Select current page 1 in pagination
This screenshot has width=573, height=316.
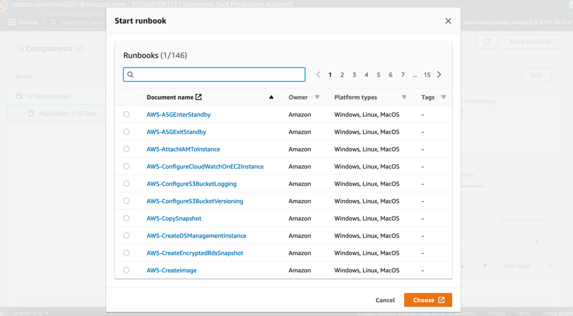330,75
